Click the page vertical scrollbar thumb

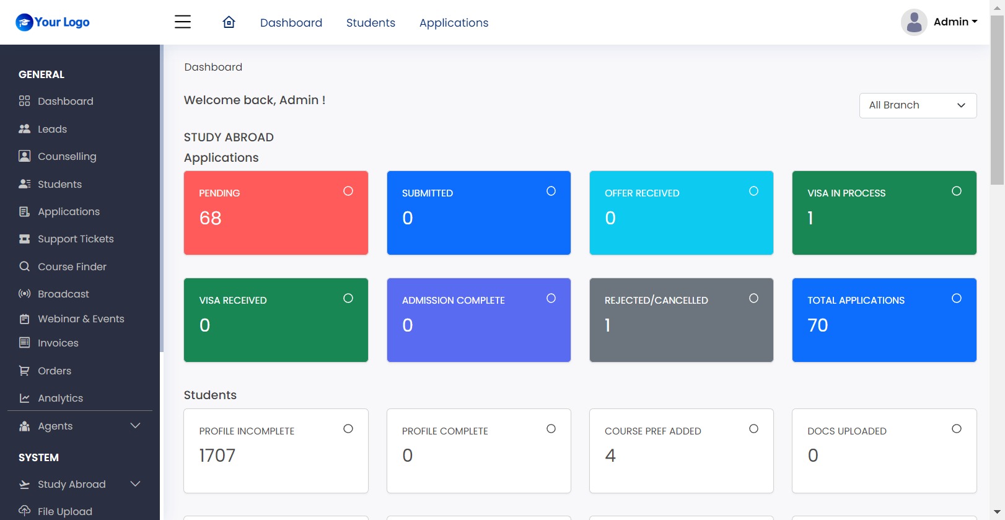[997, 100]
